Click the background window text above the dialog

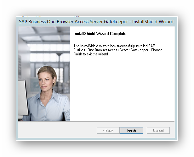[47, 16]
